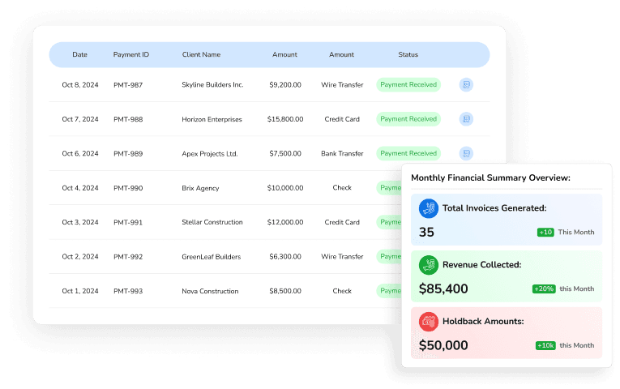
Task: Select the Stellar Construction client name
Action: click(212, 222)
